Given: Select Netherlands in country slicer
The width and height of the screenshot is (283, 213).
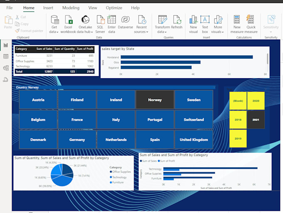Looking at the screenshot, I should coord(116,140).
